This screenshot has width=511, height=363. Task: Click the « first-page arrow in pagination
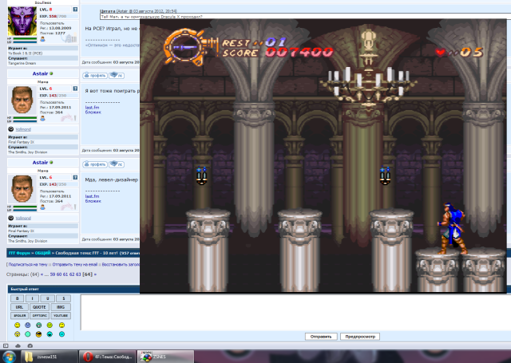tap(42, 274)
